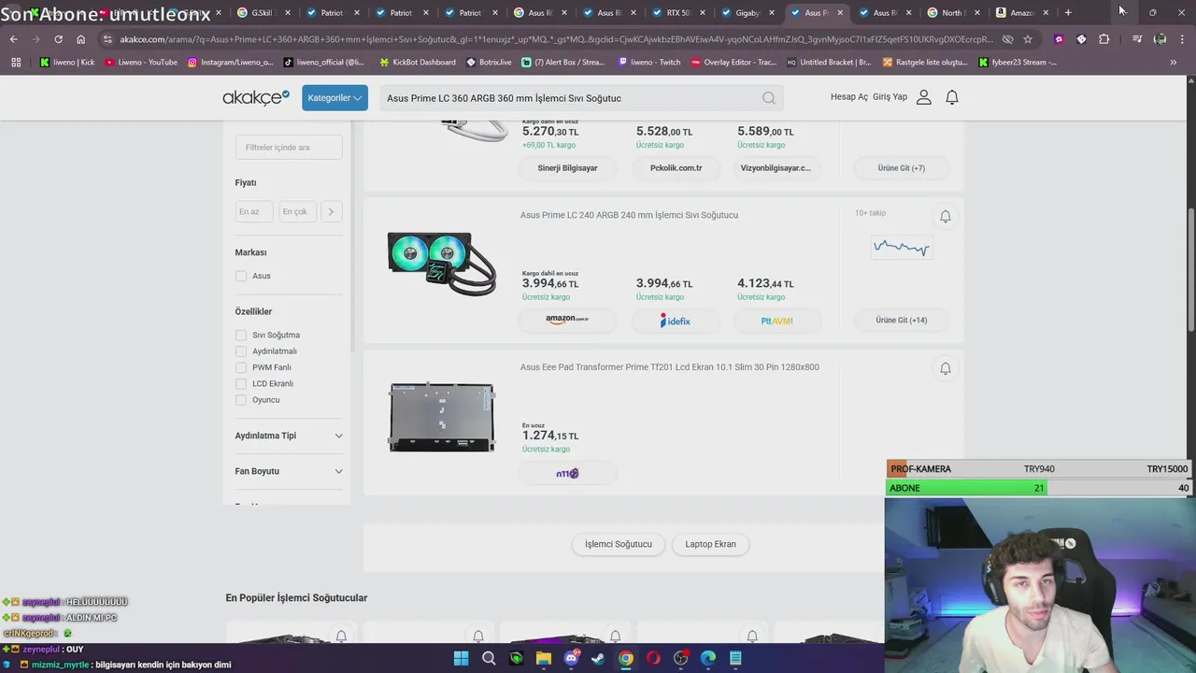This screenshot has width=1196, height=673.
Task: Open Windows taskbar search
Action: (x=489, y=658)
